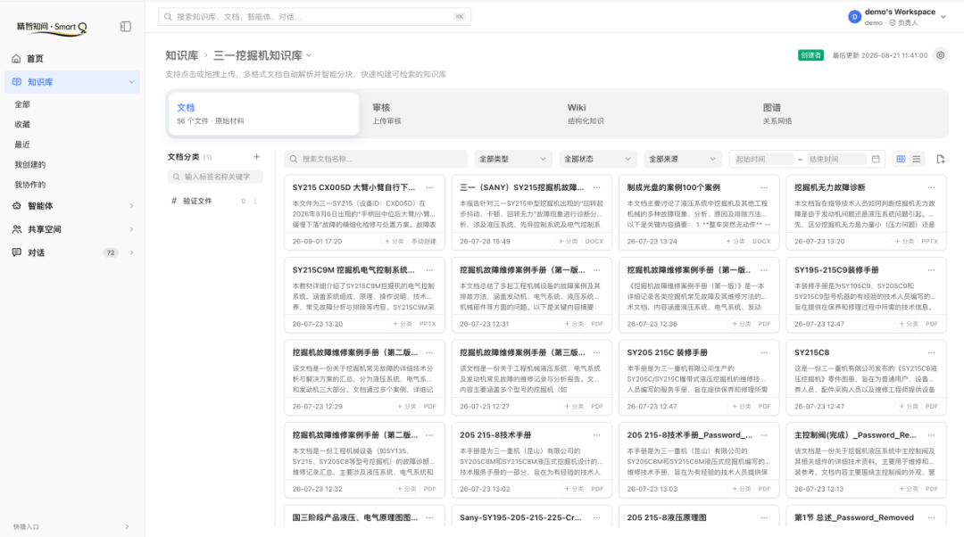Open menu for SY195-215C9装修手册 card
This screenshot has height=537, width=964.
tap(931, 269)
